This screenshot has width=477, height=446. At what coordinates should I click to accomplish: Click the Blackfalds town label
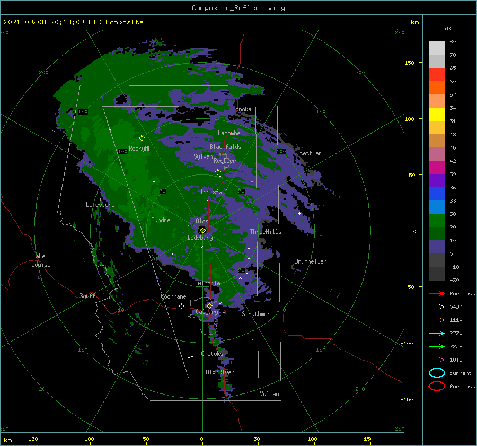pyautogui.click(x=225, y=147)
